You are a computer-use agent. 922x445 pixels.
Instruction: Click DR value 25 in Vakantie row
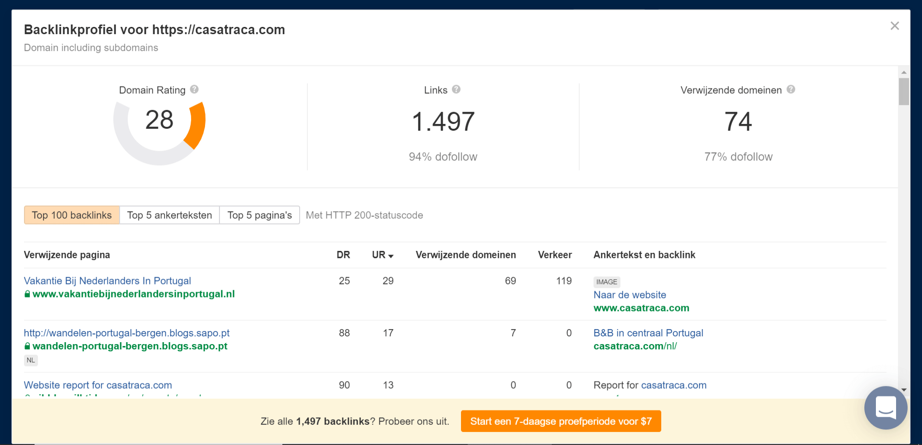point(344,281)
